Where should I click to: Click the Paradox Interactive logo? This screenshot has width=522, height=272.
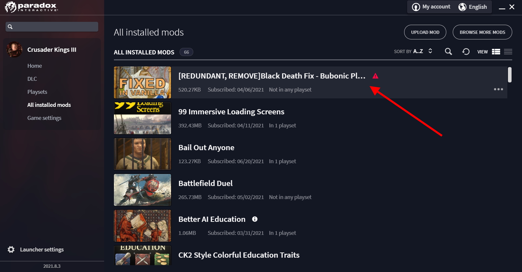pos(32,7)
